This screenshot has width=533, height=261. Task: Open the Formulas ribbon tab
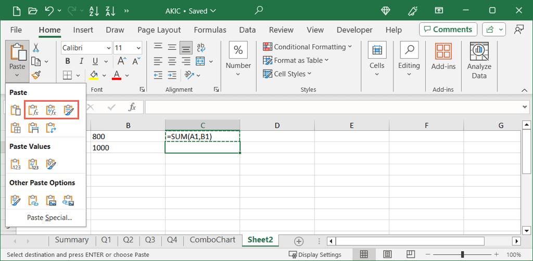(210, 30)
